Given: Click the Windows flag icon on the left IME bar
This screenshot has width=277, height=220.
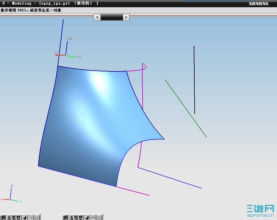Looking at the screenshot, I should 3,218.
